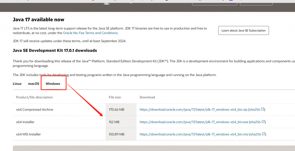
Task: Click the Java 17 available now heading
Action: coord(39,20)
